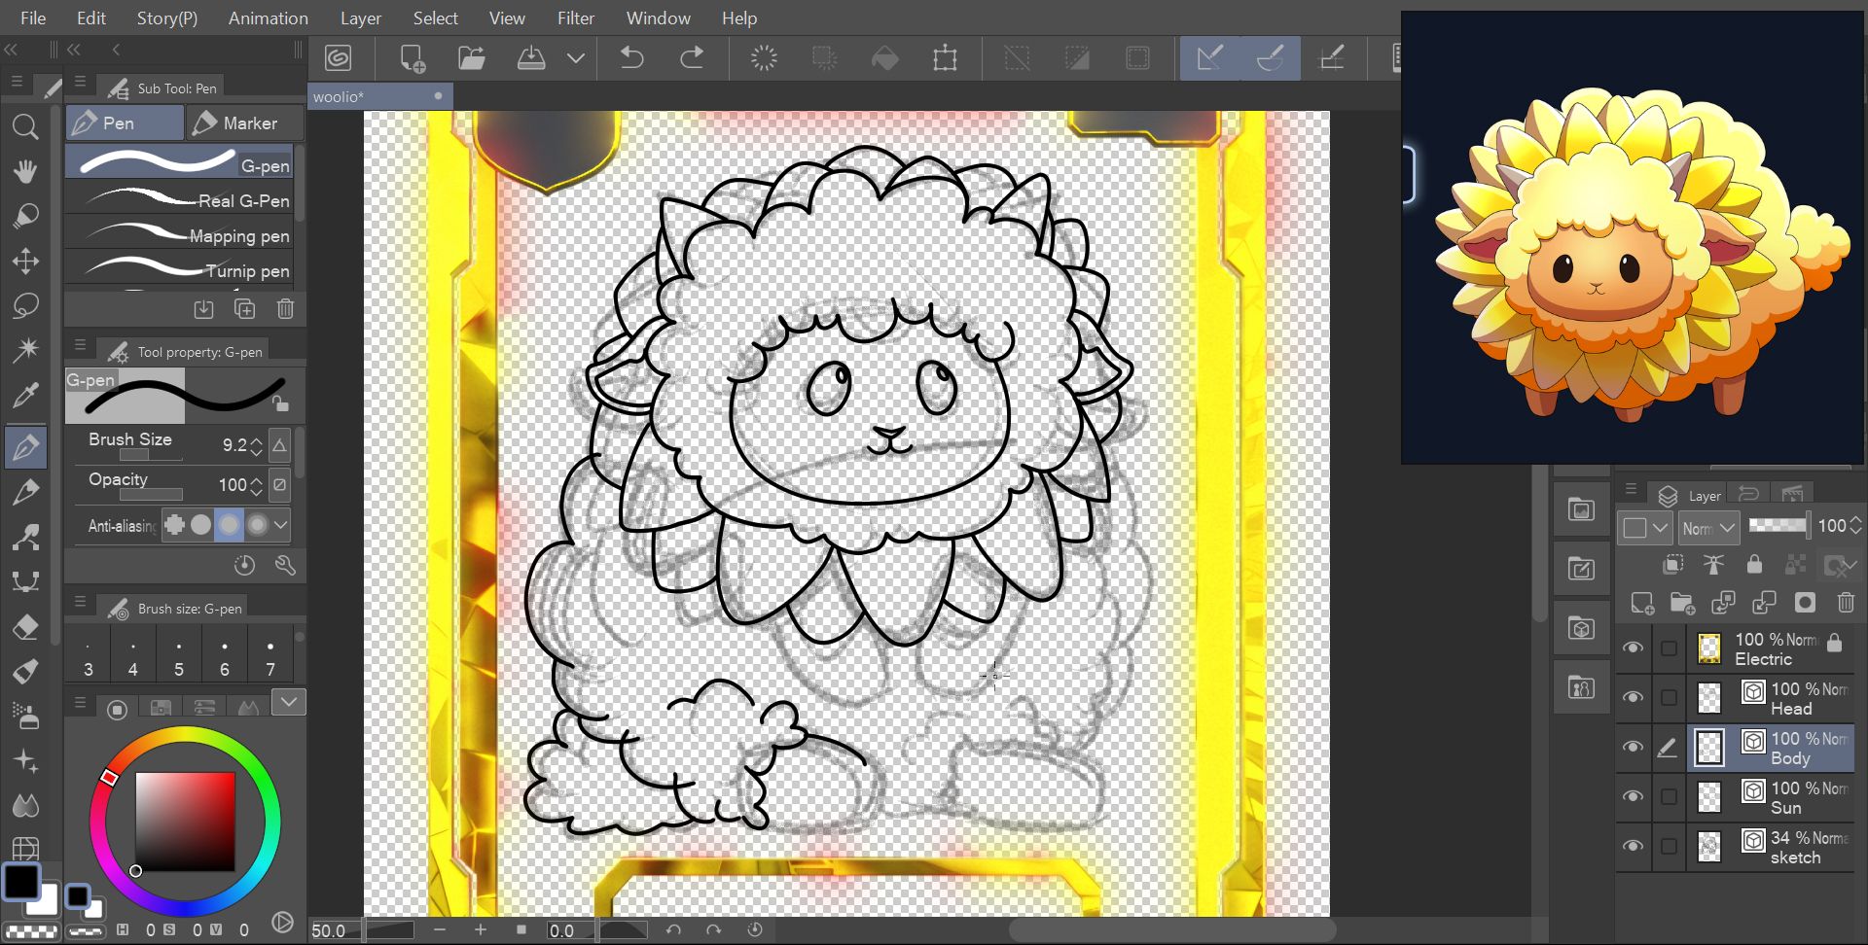Select the Airbrush tool
Screen dimensions: 1868x945
coord(25,717)
